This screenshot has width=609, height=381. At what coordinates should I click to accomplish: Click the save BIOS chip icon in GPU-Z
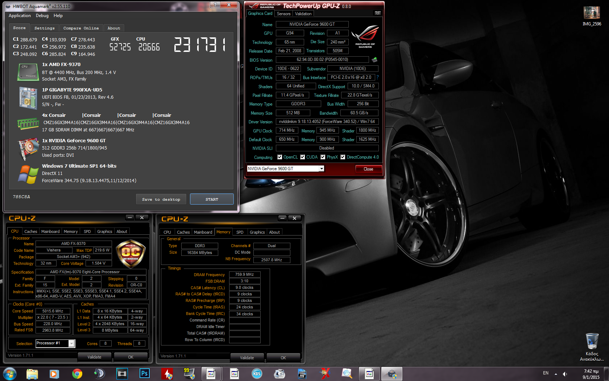tap(374, 60)
